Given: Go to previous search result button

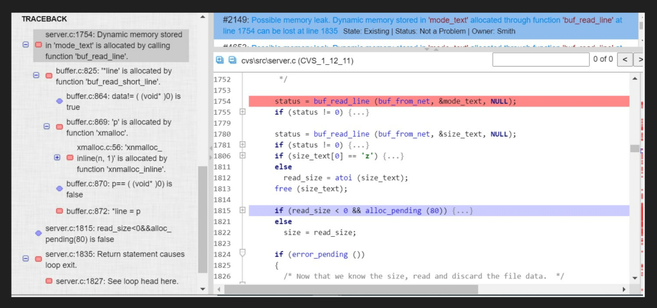Looking at the screenshot, I should [x=625, y=60].
